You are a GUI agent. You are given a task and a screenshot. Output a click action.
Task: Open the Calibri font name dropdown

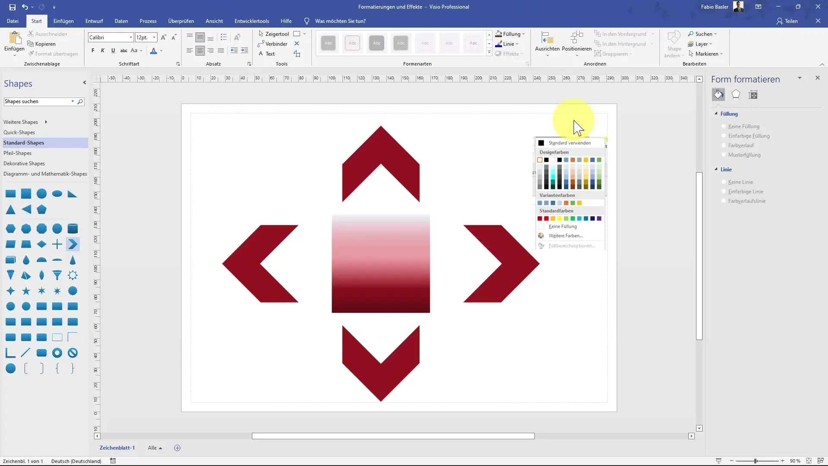(x=131, y=38)
